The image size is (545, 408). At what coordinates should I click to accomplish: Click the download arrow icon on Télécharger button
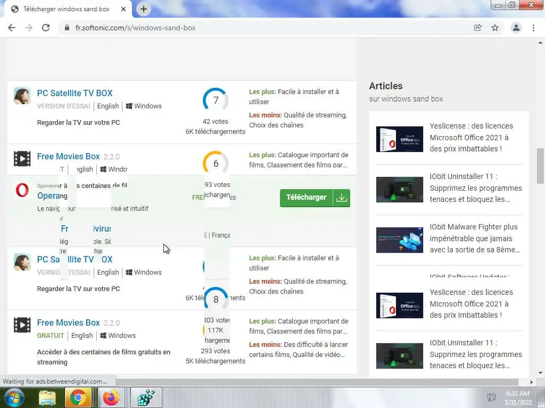coord(341,198)
